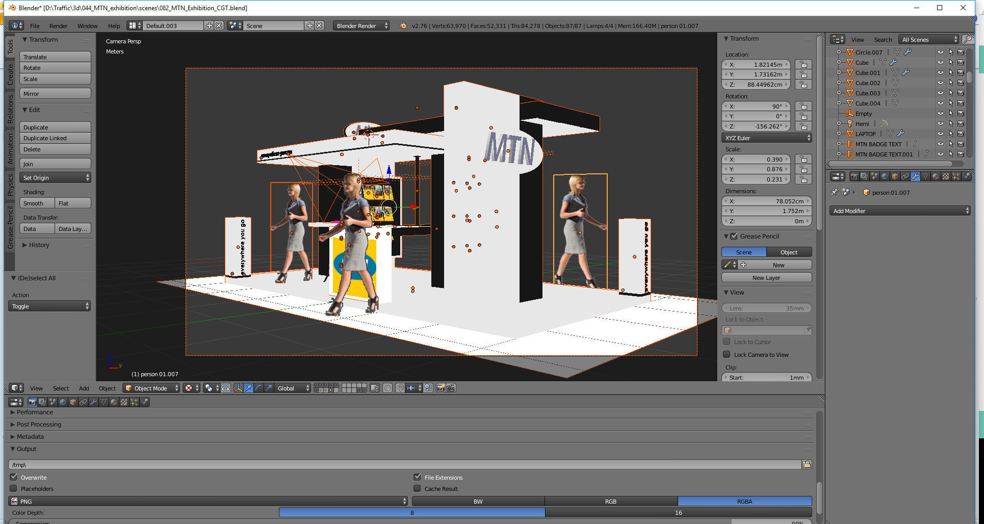Open Object cube tab in right properties
This screenshot has height=524, width=984.
(895, 176)
